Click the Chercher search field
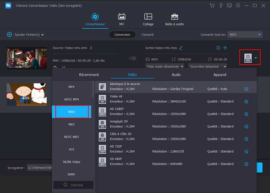Screen dimensions: 270x193 (x=74, y=185)
